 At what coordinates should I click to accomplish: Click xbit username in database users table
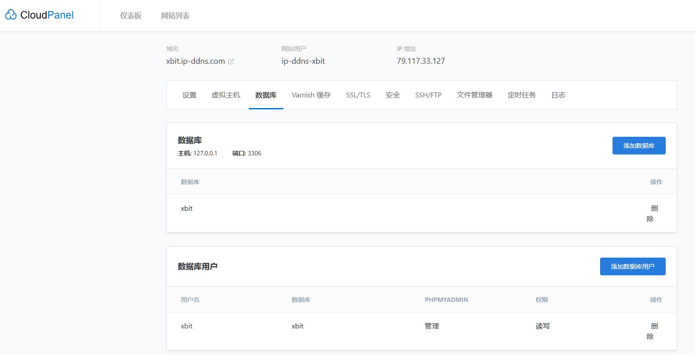click(187, 326)
